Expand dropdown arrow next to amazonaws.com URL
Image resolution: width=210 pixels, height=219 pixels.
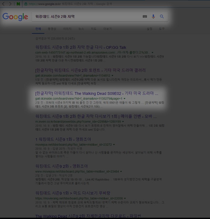pos(153,53)
